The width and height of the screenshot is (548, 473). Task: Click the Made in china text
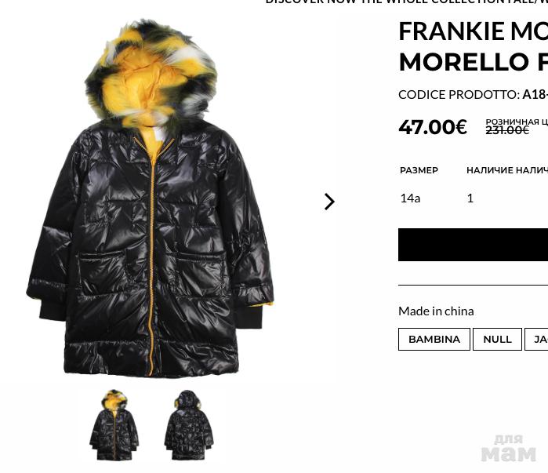click(436, 311)
